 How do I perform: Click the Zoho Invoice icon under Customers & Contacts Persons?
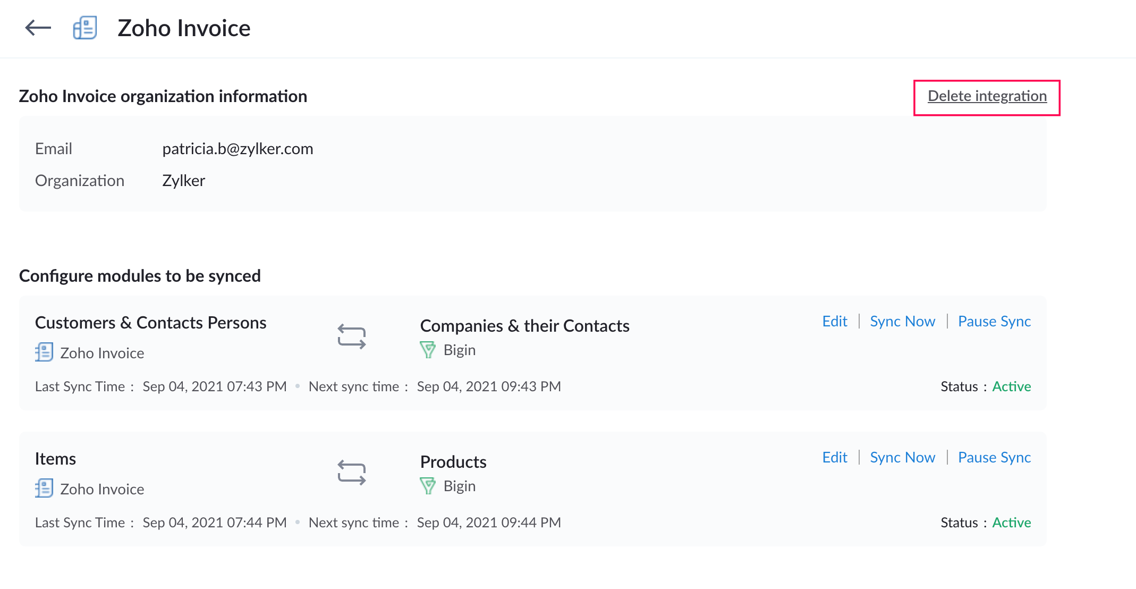(44, 352)
